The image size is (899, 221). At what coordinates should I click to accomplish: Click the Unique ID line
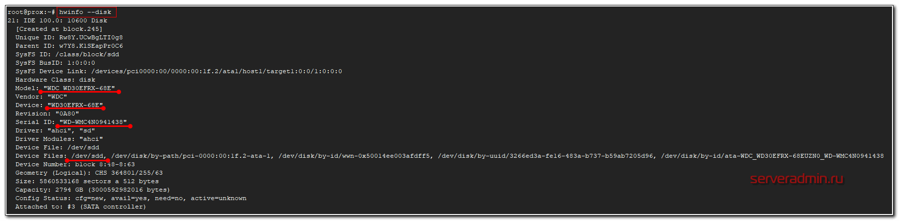click(69, 37)
